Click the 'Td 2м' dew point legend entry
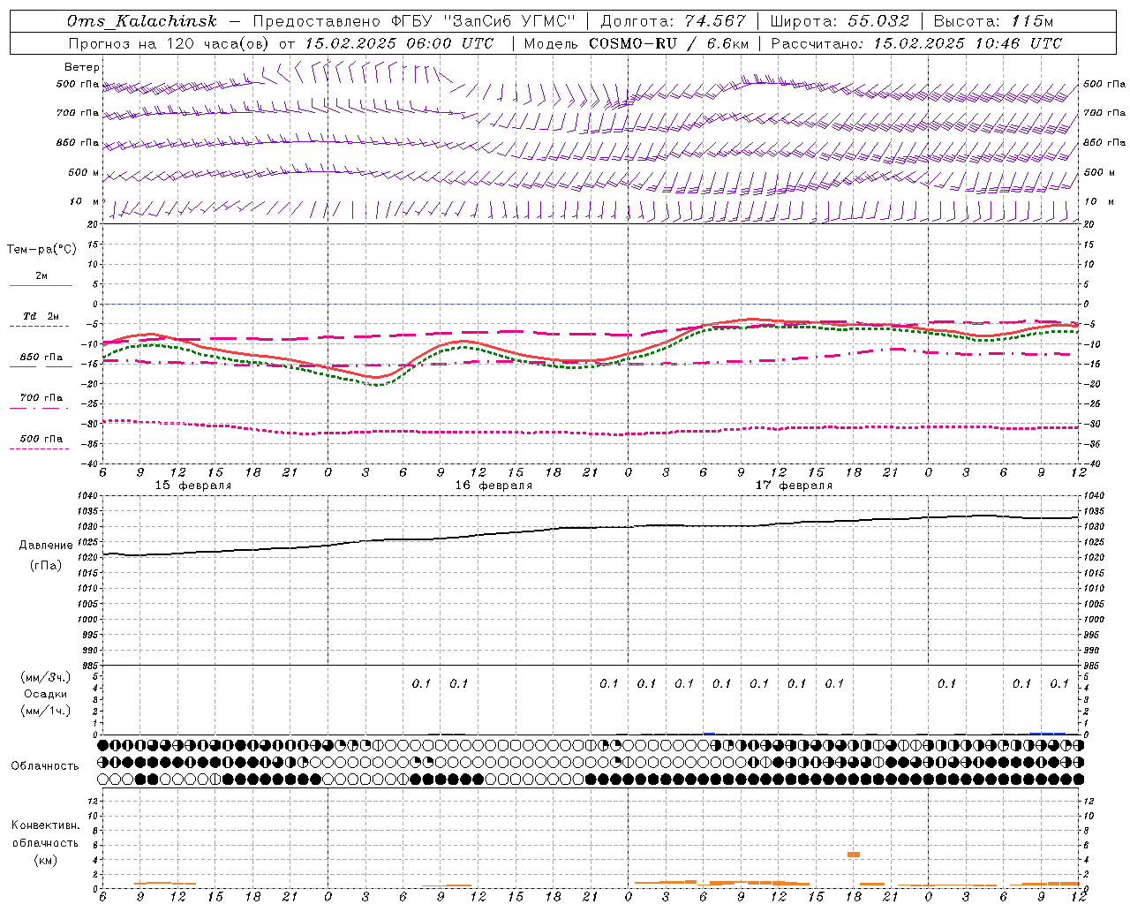The width and height of the screenshot is (1130, 904). [x=41, y=316]
